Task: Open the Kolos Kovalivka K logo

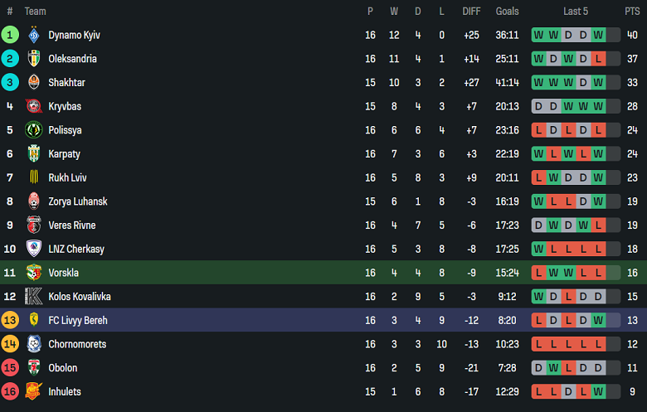Action: [x=34, y=297]
